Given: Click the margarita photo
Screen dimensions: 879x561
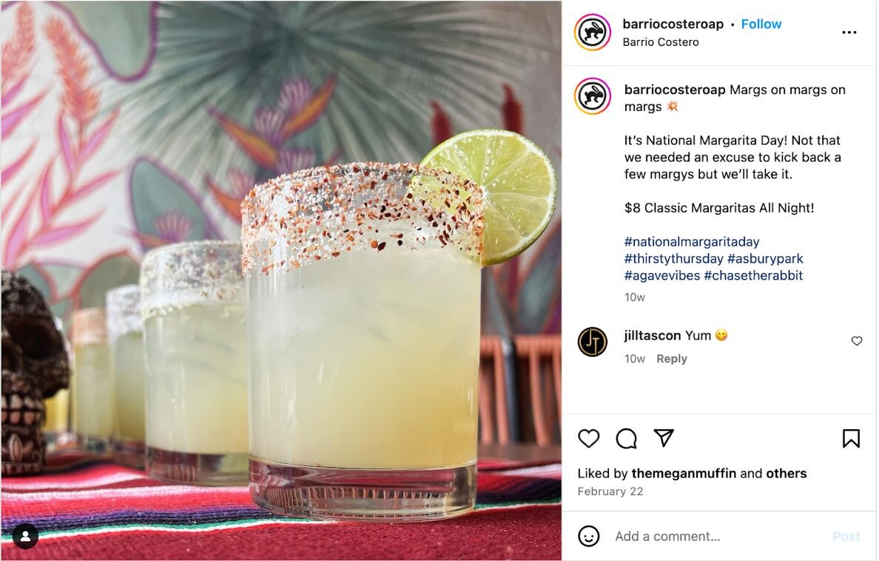Looking at the screenshot, I should point(281,280).
